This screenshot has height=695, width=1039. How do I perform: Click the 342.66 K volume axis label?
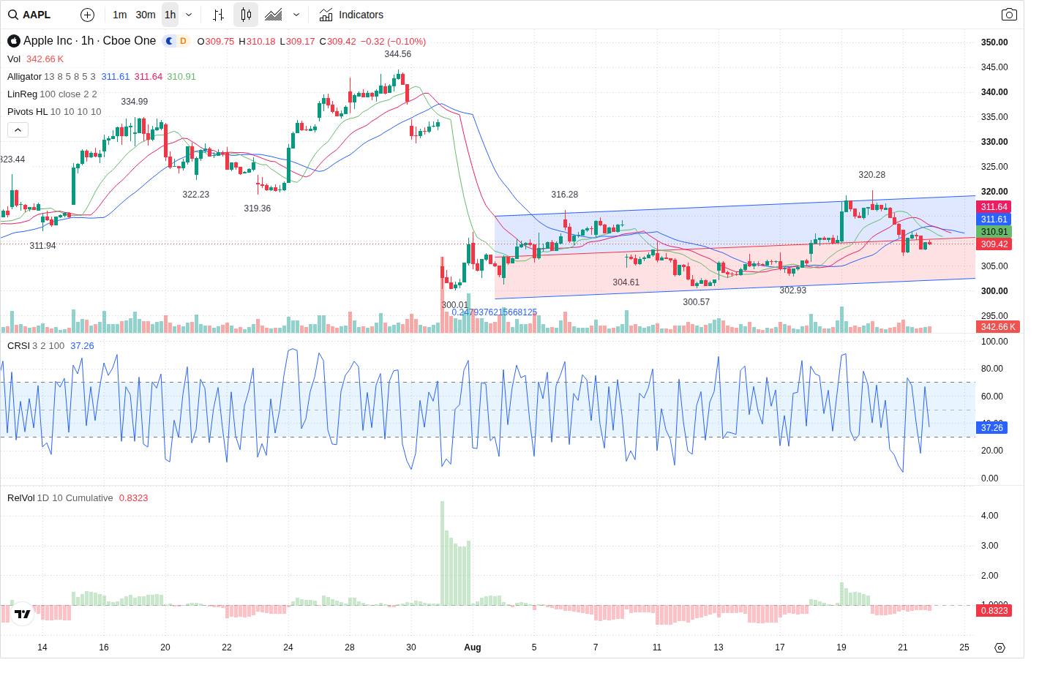pos(998,327)
